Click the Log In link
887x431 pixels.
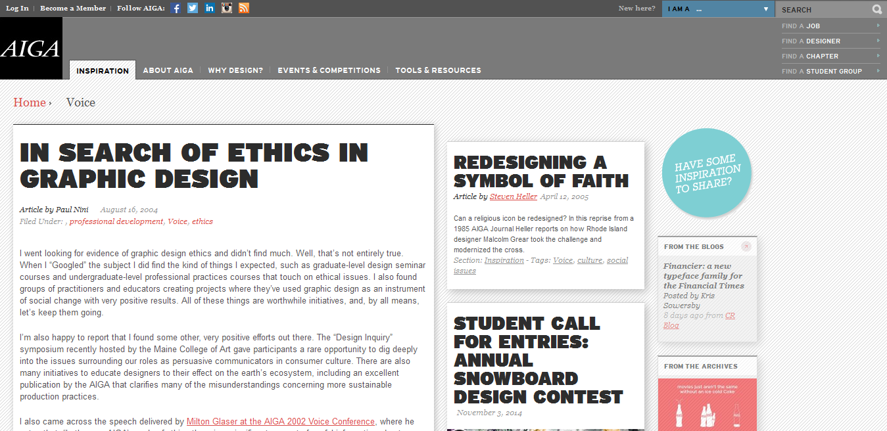[18, 8]
